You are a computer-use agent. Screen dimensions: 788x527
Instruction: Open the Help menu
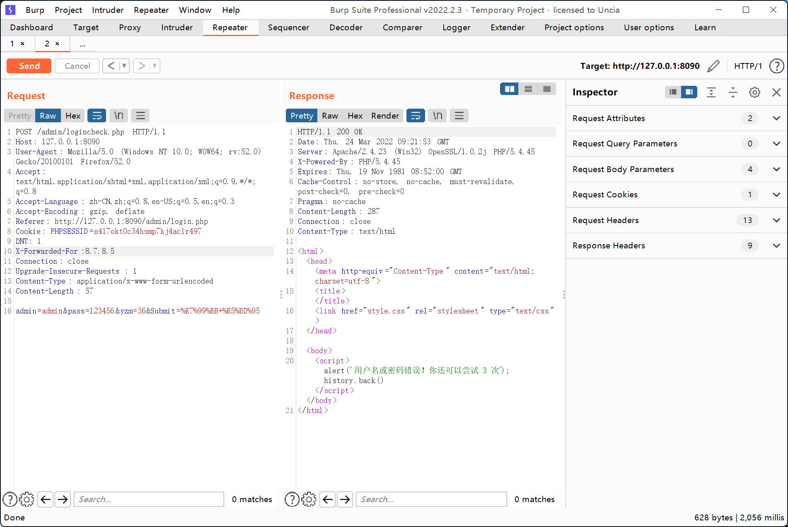(x=231, y=10)
